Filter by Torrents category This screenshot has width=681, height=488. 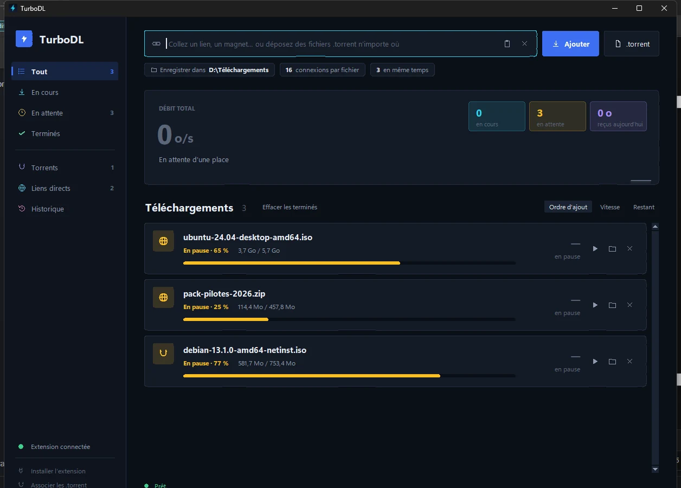click(x=65, y=168)
